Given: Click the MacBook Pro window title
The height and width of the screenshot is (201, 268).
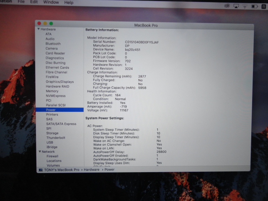Looking at the screenshot, I should [146, 25].
